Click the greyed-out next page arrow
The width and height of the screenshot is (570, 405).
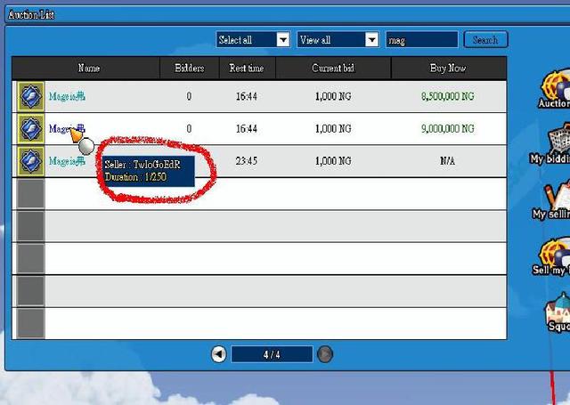[x=325, y=354]
